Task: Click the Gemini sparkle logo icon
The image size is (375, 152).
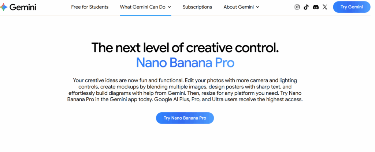Action: [4, 7]
